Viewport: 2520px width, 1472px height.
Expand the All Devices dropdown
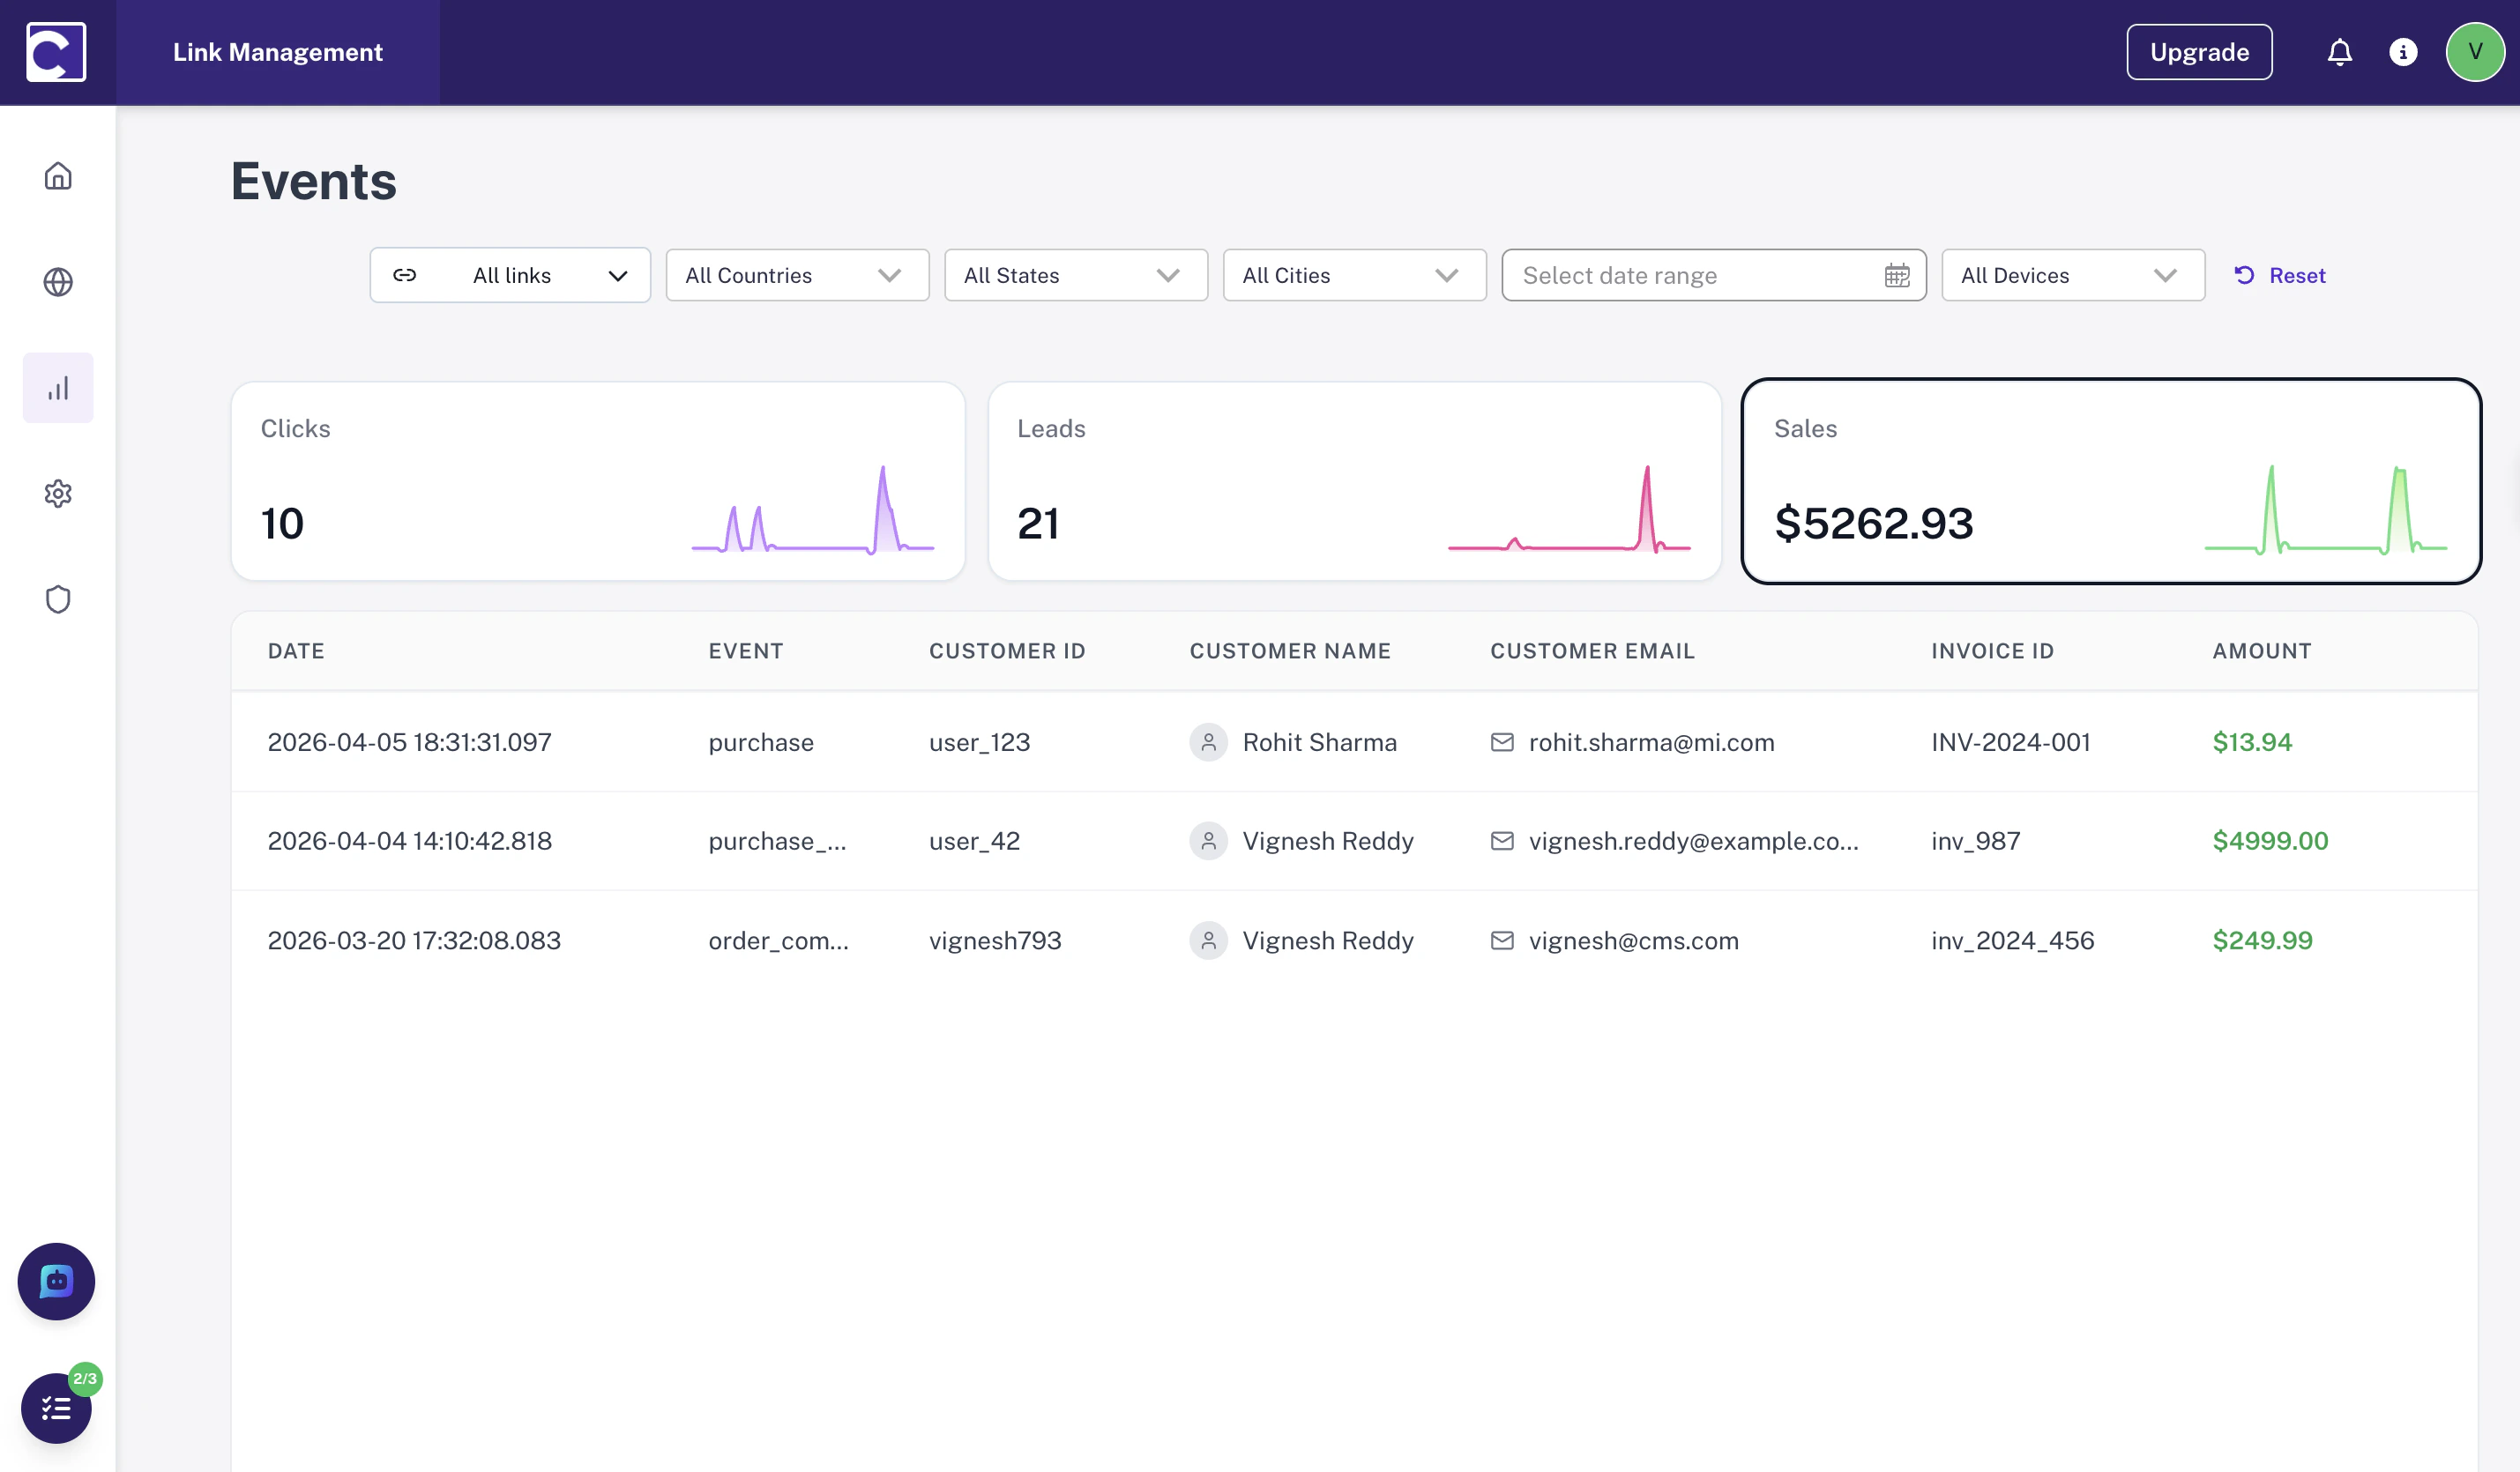(x=2073, y=275)
